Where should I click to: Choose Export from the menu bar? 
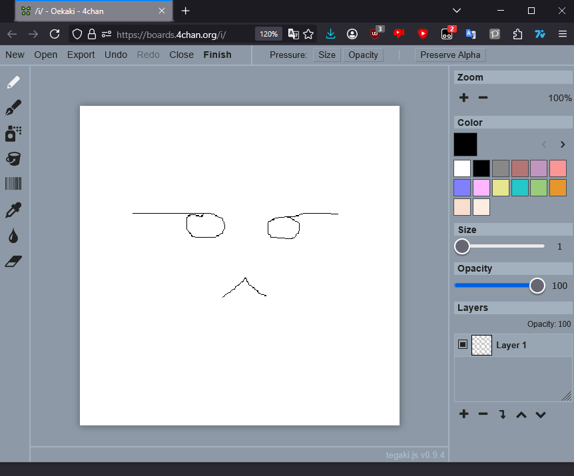tap(81, 55)
